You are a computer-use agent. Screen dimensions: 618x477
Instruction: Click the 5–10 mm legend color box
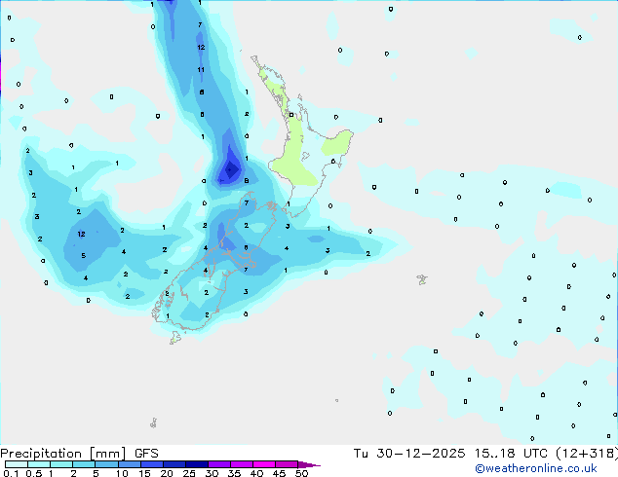tap(106, 464)
